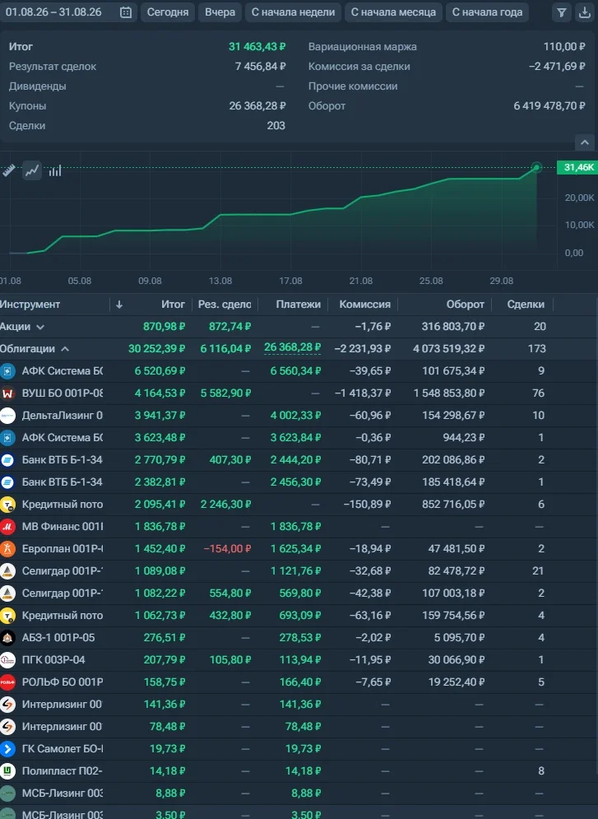Viewport: 598px width, 819px height.
Task: Open the filter funnel icon
Action: (561, 12)
